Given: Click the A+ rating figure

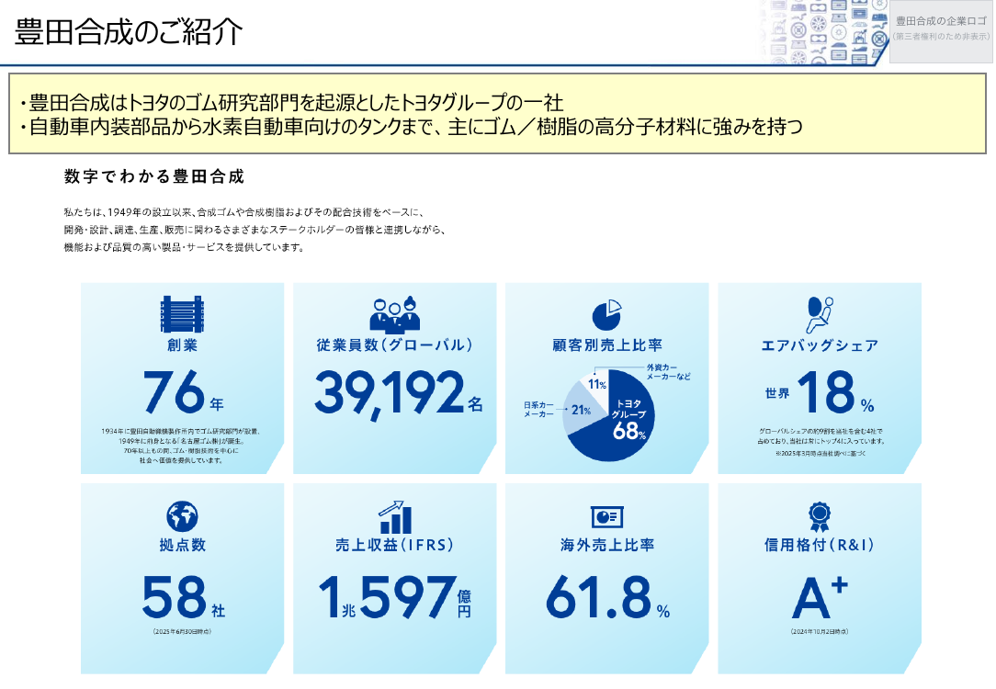Looking at the screenshot, I should point(820,597).
